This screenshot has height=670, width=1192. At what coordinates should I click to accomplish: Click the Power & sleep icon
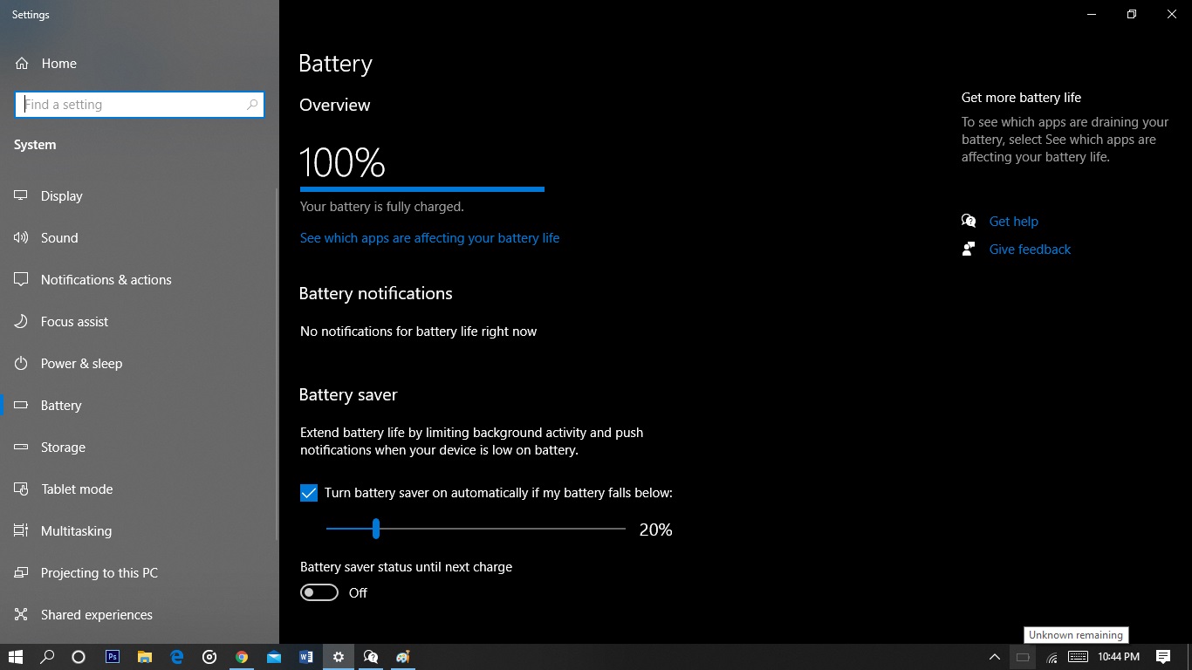21,364
